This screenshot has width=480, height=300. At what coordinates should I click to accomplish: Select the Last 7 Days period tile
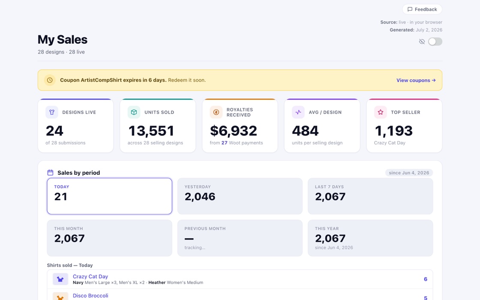click(x=370, y=196)
